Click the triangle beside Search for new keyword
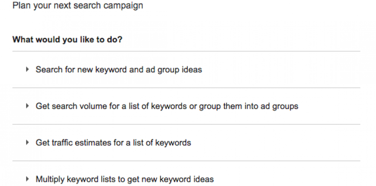 (27, 70)
